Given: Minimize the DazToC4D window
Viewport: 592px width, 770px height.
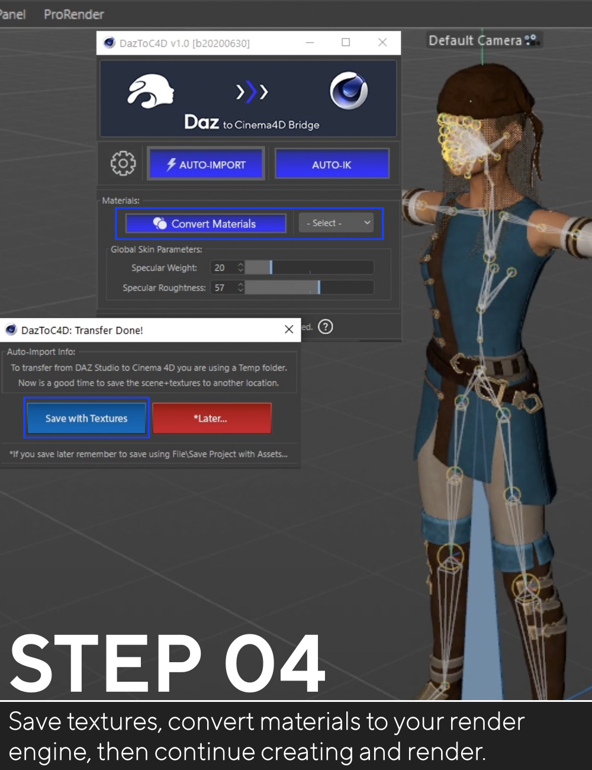Looking at the screenshot, I should coord(310,43).
